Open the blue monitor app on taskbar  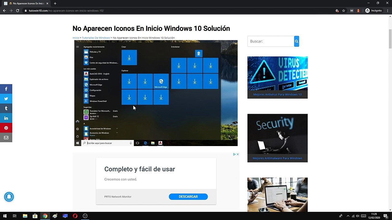pos(65,216)
